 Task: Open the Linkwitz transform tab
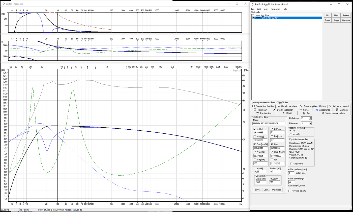click(287, 106)
